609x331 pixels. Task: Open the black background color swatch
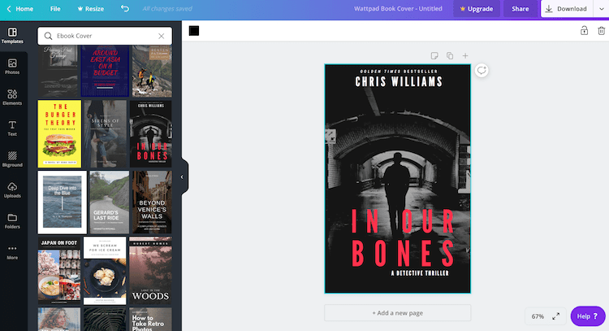tap(194, 31)
